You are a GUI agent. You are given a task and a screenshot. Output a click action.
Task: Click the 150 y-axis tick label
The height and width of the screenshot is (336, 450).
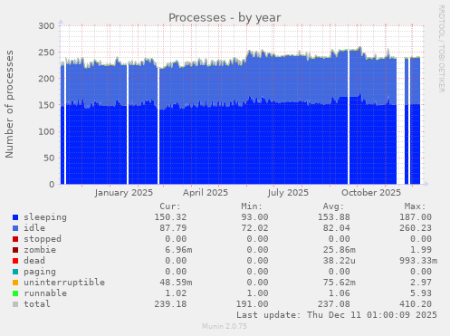46,105
